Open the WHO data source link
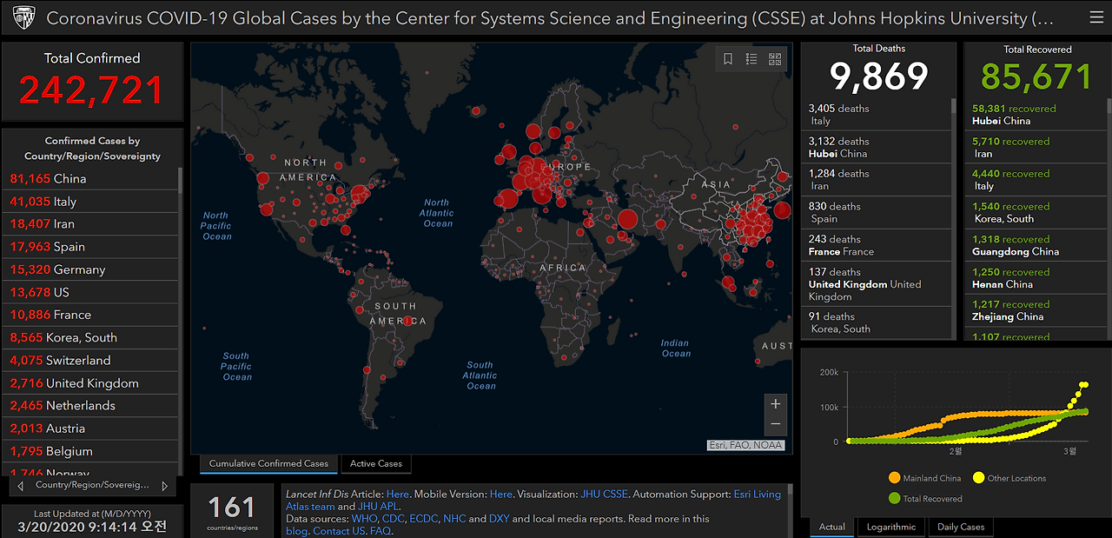The image size is (1112, 538). [x=364, y=519]
